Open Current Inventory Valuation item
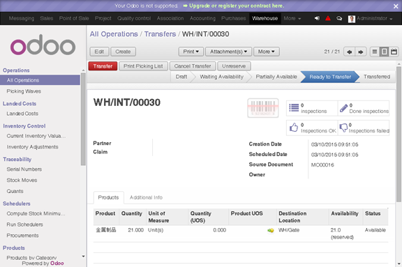This screenshot has width=402, height=267. (36, 136)
